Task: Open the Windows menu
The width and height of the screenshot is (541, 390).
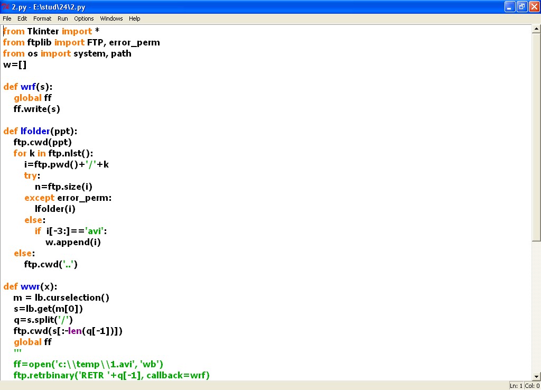Action: click(111, 18)
